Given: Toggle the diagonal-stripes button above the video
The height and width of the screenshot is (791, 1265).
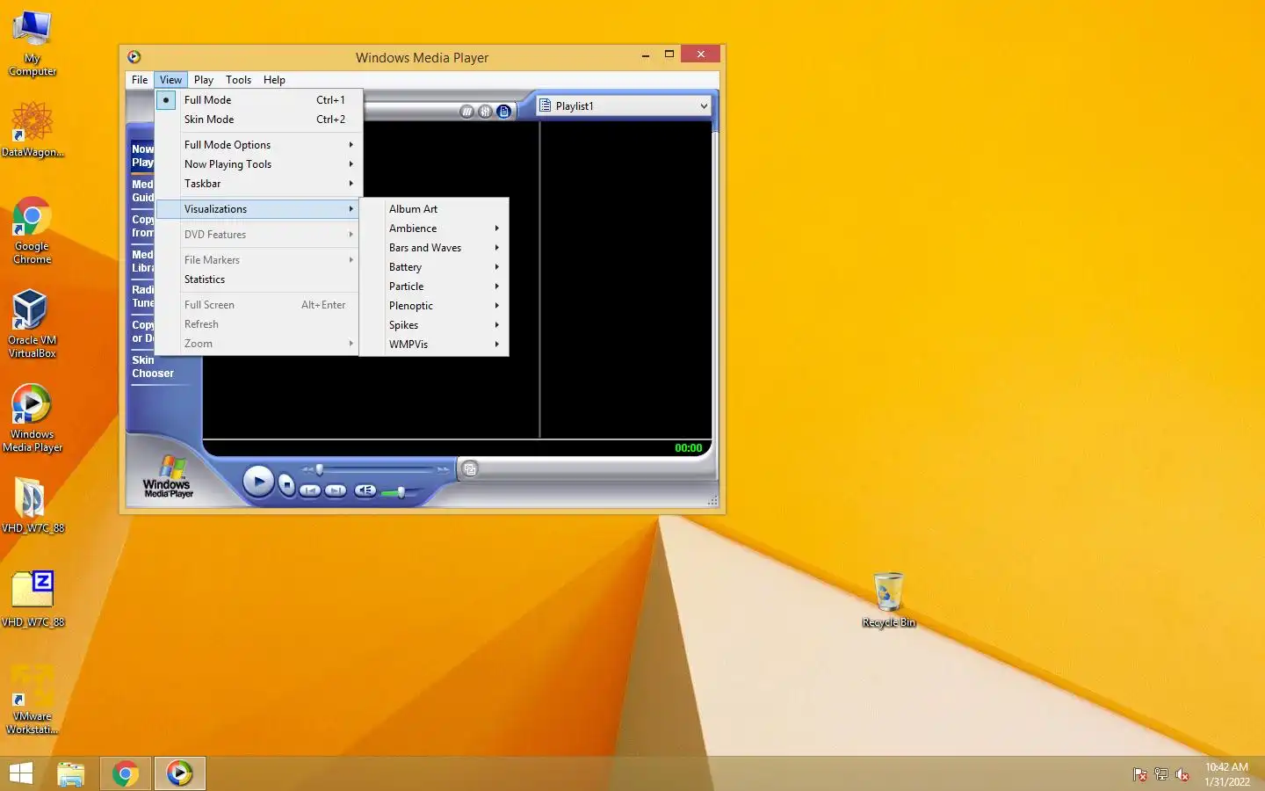Looking at the screenshot, I should pos(466,112).
